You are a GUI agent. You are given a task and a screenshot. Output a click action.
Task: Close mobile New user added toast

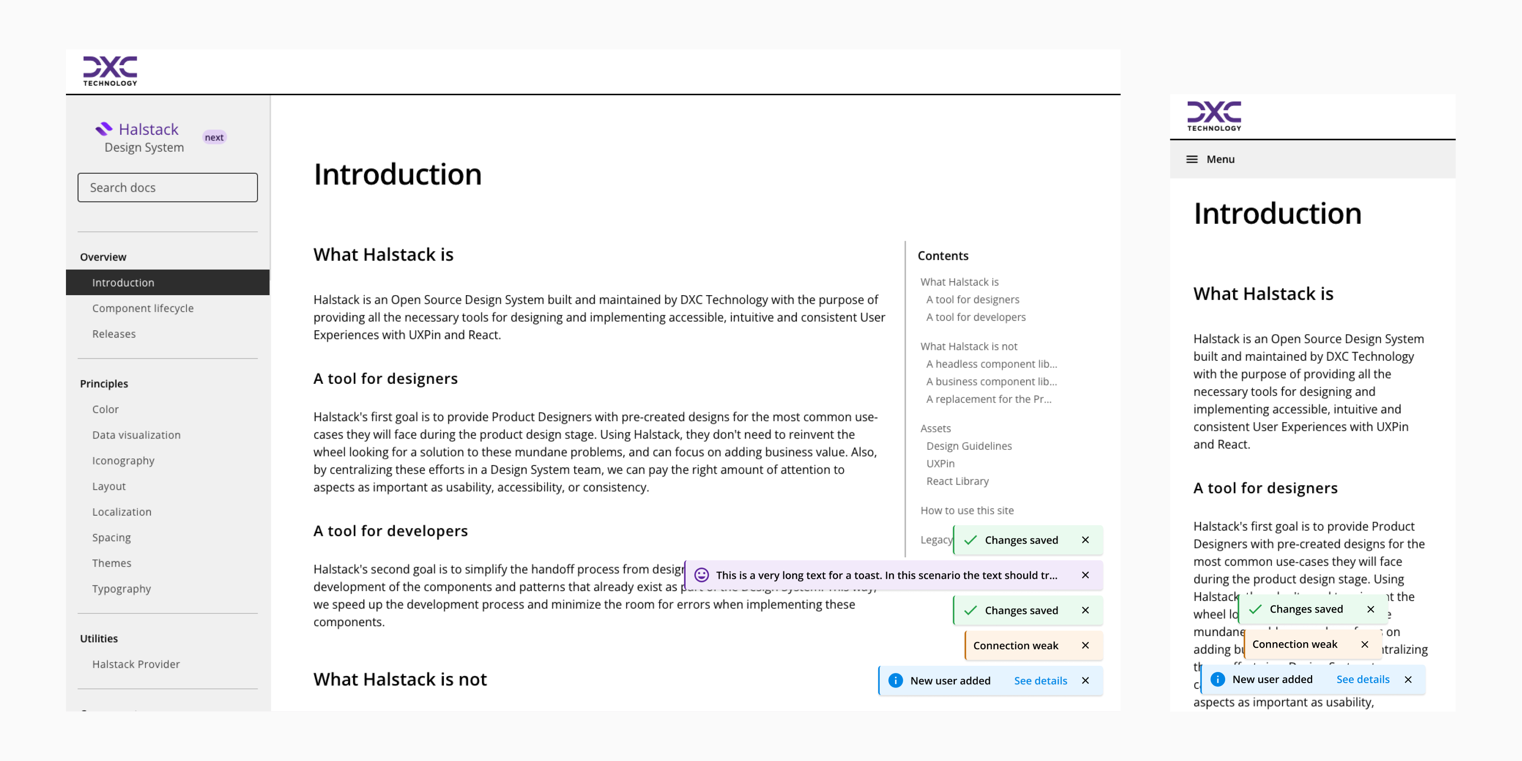click(x=1408, y=679)
